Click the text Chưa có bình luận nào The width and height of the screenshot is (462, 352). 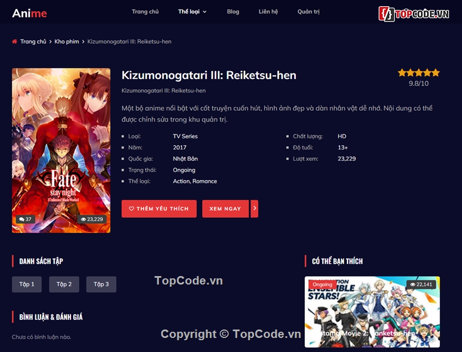(x=42, y=337)
